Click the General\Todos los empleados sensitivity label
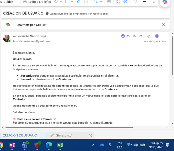The width and height of the screenshot is (174, 151). pos(80,14)
